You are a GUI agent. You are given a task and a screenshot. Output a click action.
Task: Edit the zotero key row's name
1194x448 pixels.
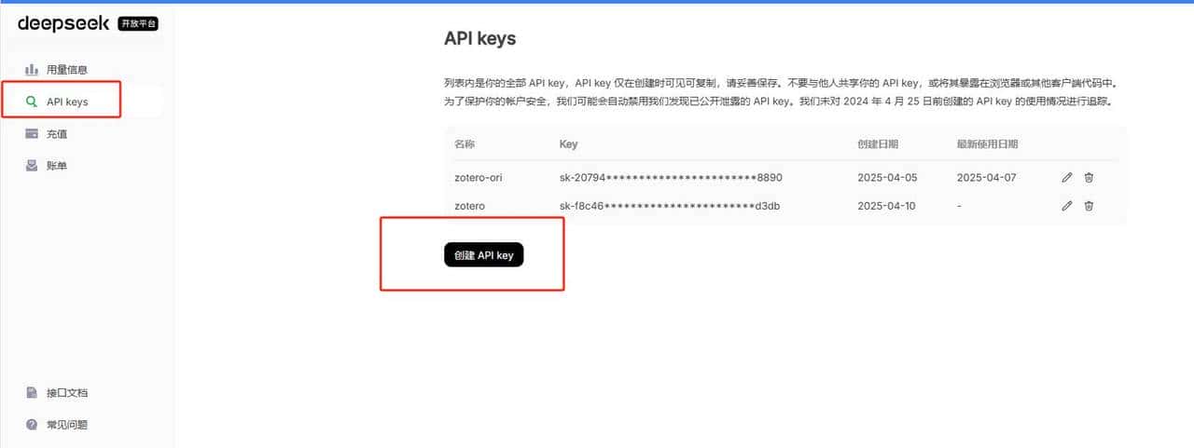[x=1067, y=206]
